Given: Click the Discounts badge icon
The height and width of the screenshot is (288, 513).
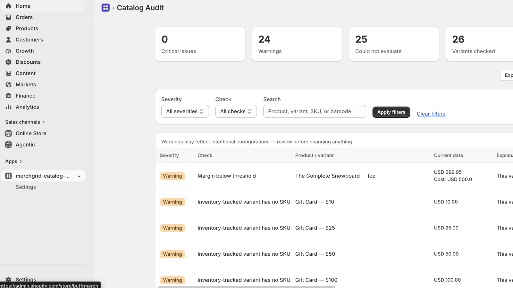Looking at the screenshot, I should (x=9, y=62).
